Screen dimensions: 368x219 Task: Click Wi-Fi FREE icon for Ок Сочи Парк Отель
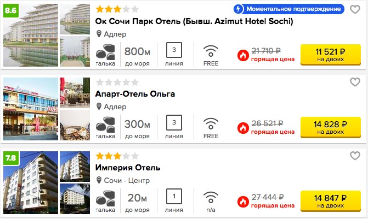[x=211, y=51]
